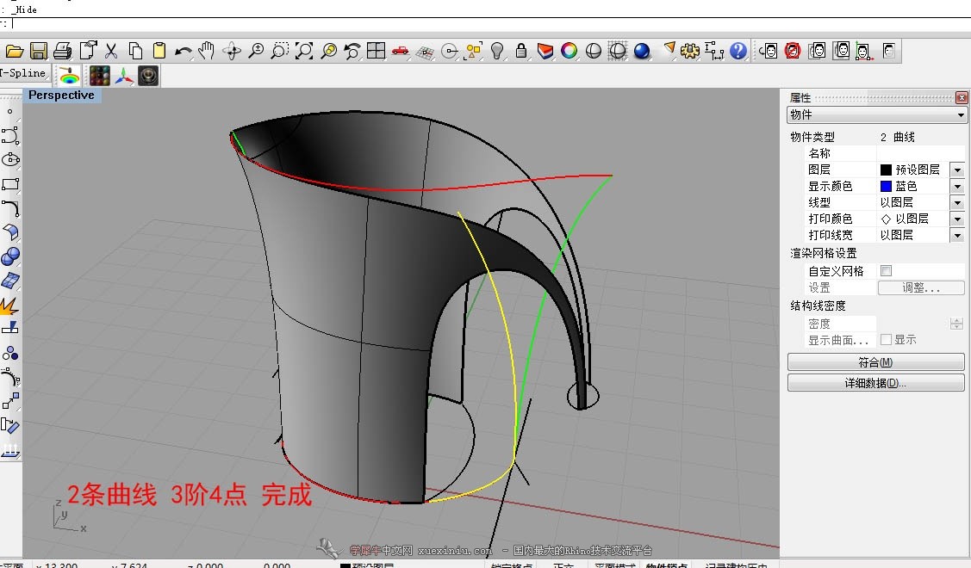Click the black 图层 color swatch
971x568 pixels.
coord(887,170)
